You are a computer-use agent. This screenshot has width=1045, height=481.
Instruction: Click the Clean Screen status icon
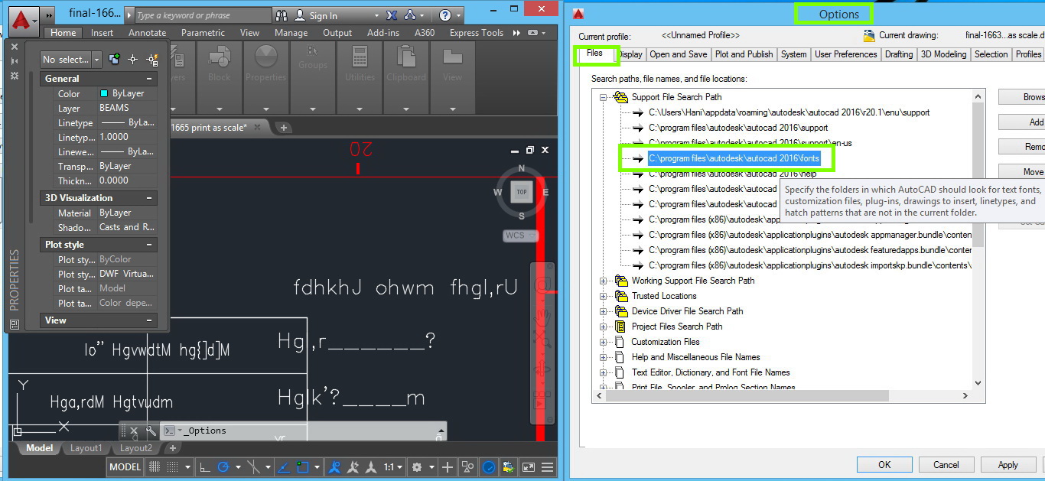(x=528, y=467)
